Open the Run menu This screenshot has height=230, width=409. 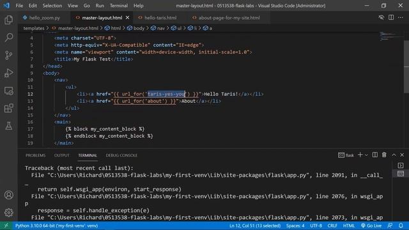coord(100,6)
